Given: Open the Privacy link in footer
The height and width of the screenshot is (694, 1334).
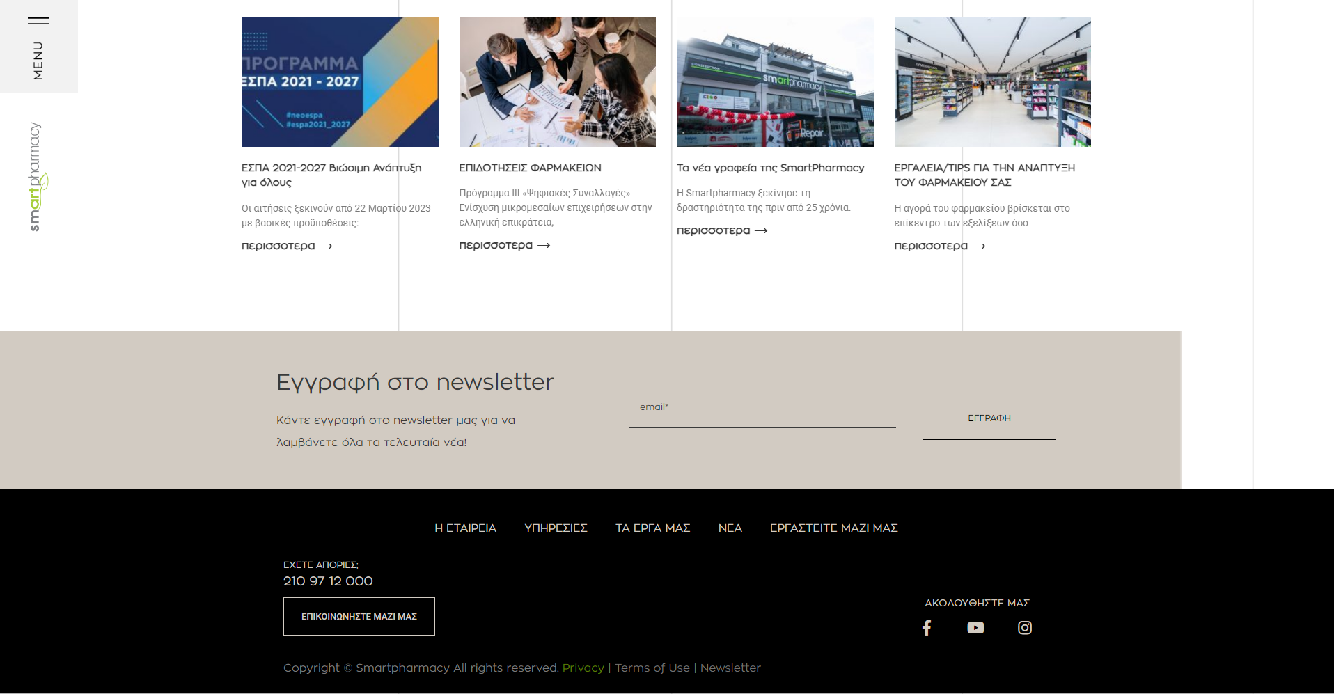Looking at the screenshot, I should [583, 668].
